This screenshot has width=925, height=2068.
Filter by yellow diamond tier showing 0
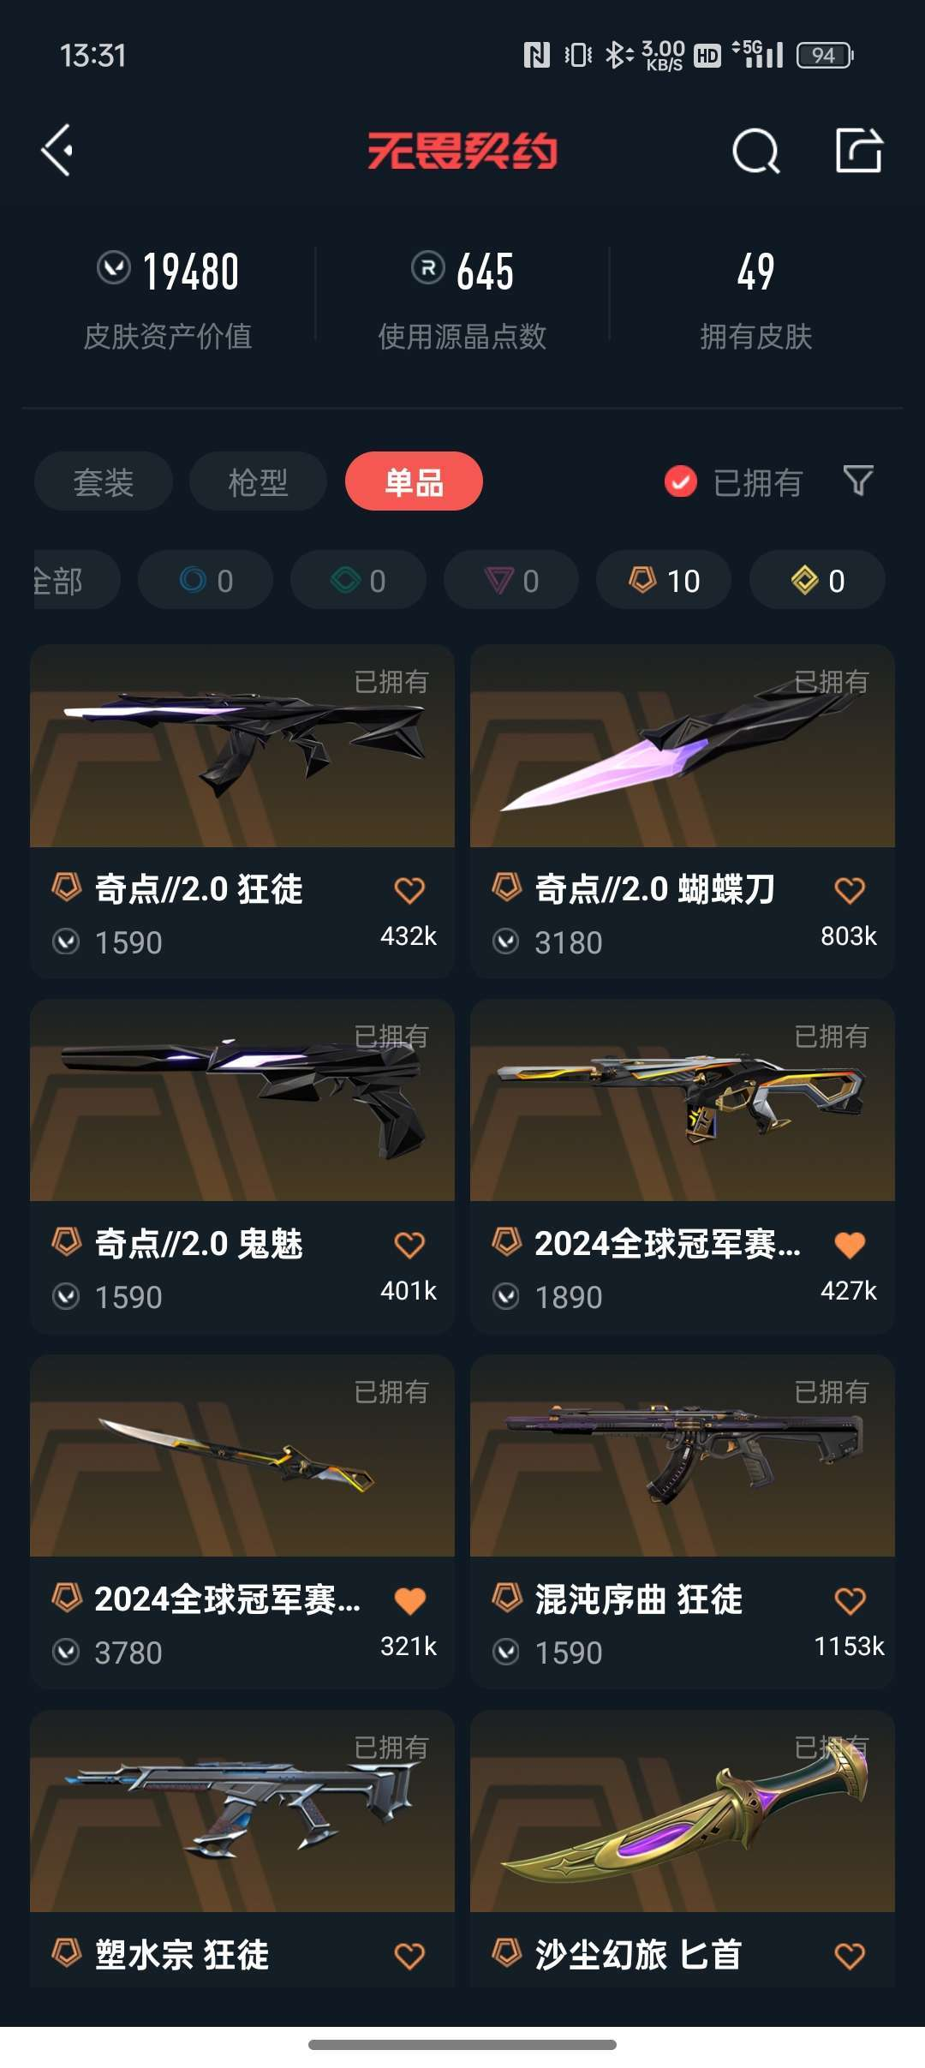pos(817,580)
